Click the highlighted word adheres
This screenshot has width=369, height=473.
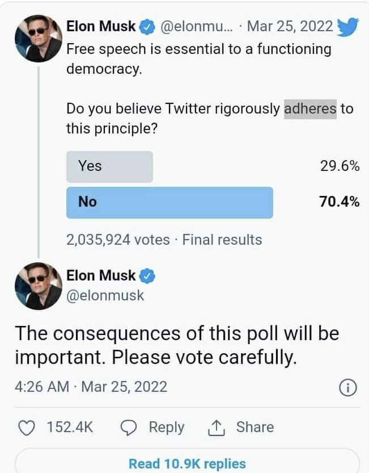[310, 109]
